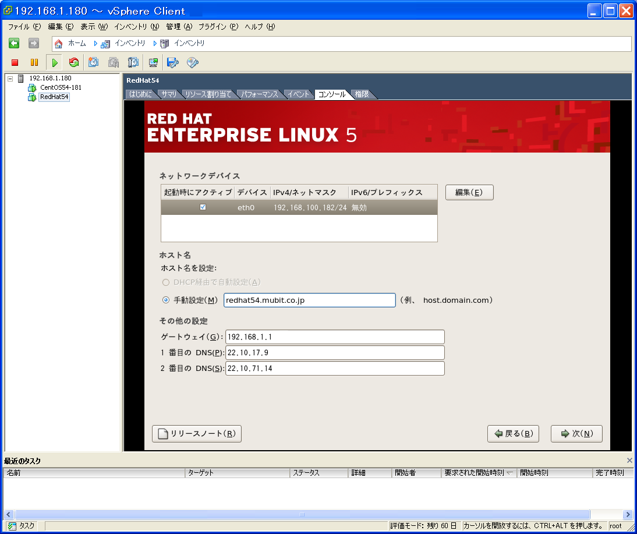Take a snapshot of the virtual machine
This screenshot has height=534, width=637.
pyautogui.click(x=93, y=62)
